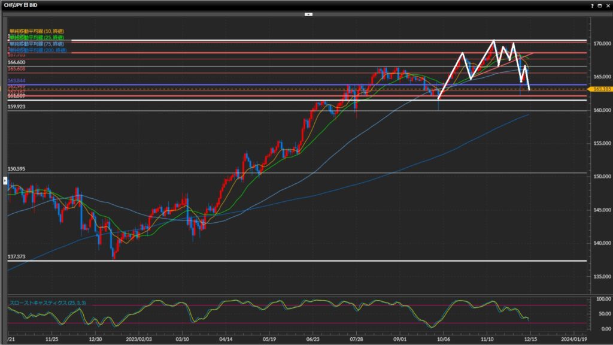Click the 170.000 level on price axis
613x345 pixels.
coord(602,44)
